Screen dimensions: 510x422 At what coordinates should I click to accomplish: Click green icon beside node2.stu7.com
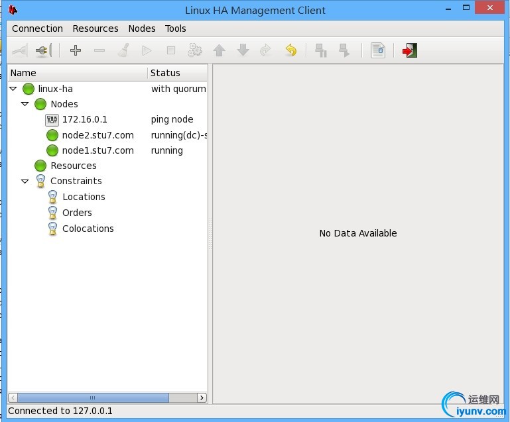click(x=52, y=135)
